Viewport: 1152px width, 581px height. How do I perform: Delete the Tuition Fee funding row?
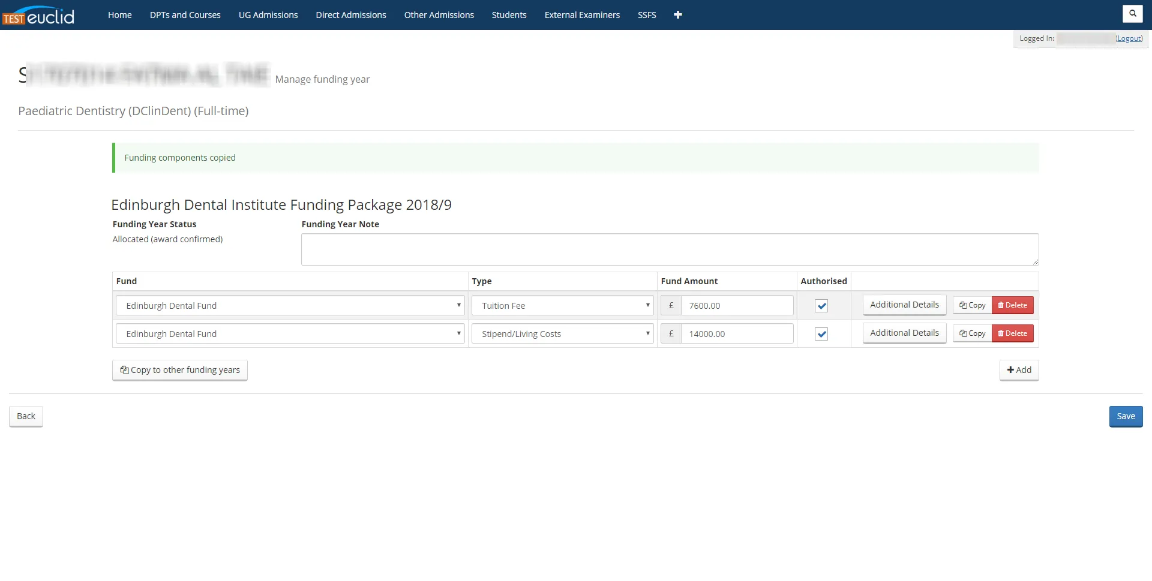click(x=1012, y=305)
